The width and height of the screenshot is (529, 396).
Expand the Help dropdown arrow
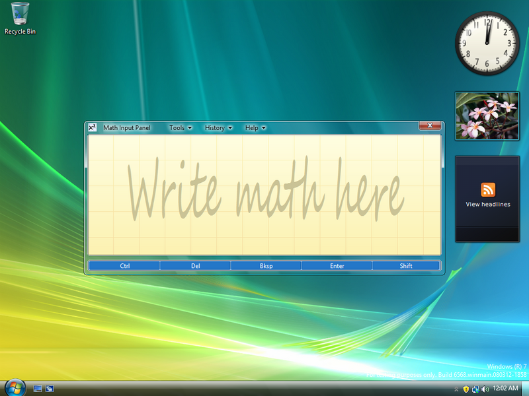point(264,128)
